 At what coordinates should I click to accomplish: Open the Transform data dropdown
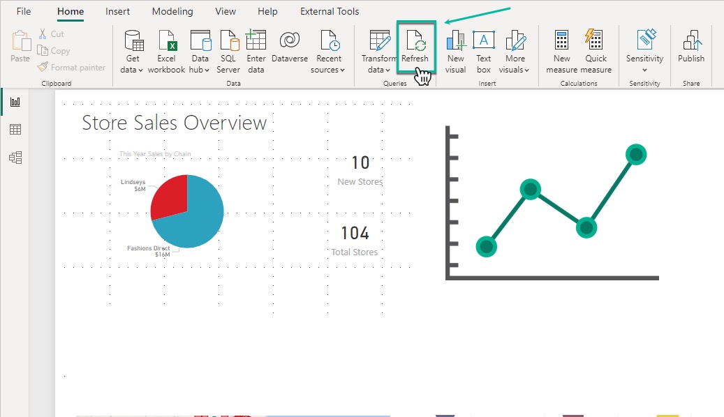(x=379, y=70)
